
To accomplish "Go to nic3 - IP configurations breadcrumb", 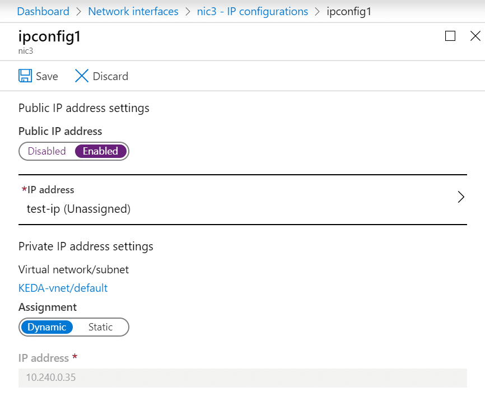I will coord(253,11).
